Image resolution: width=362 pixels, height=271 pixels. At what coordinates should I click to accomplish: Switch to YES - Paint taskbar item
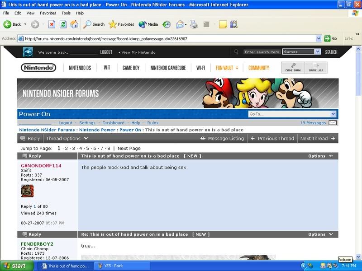pyautogui.click(x=122, y=266)
